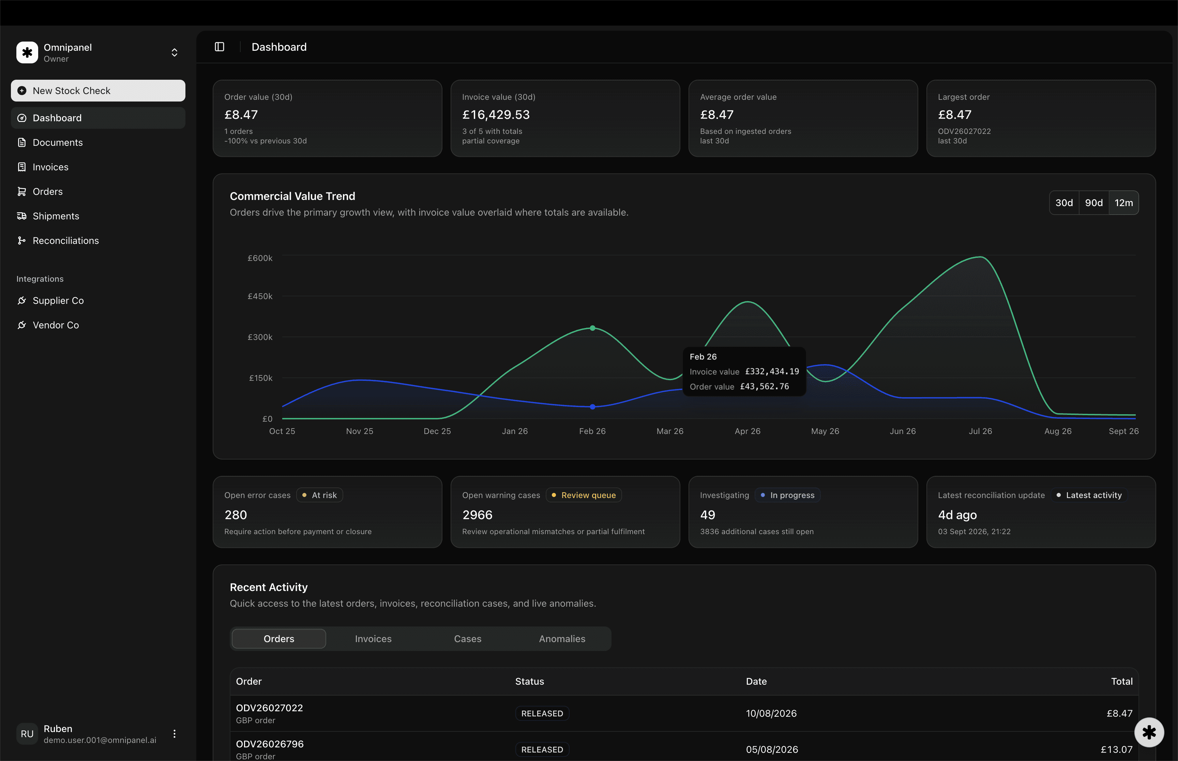Click the Shipments truck icon

click(x=22, y=216)
